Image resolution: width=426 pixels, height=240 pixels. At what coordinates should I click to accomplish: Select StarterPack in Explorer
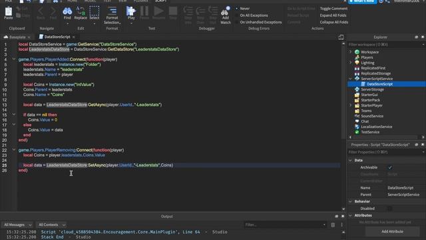[370, 100]
